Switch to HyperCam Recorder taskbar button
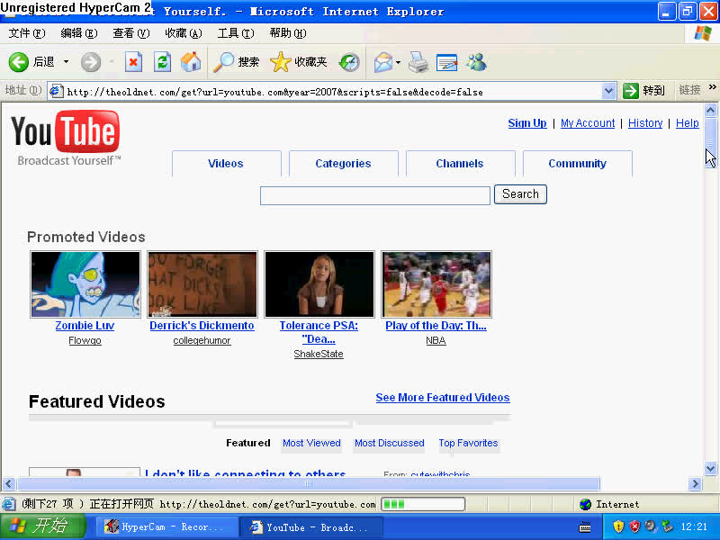This screenshot has width=720, height=540. pos(165,527)
